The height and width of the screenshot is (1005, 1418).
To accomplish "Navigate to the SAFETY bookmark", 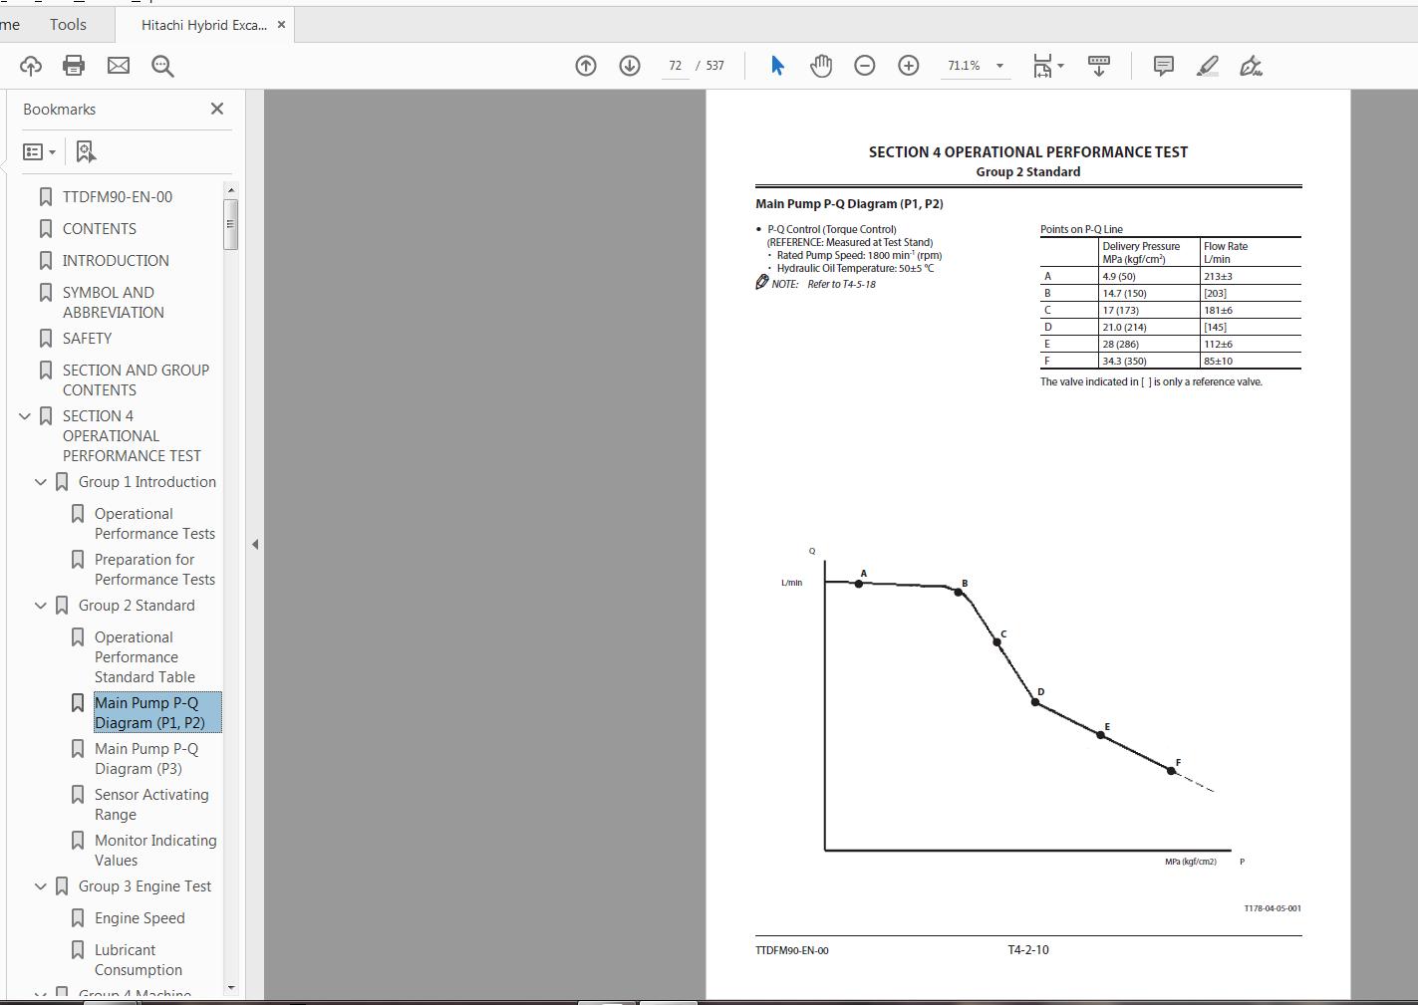I will coord(87,339).
